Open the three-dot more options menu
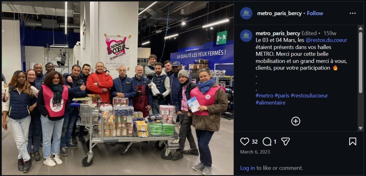 point(352,13)
